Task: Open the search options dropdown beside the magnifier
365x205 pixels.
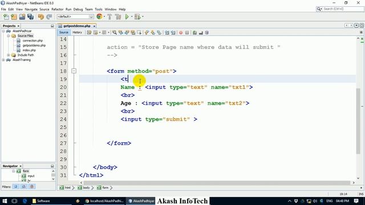Action: [x=321, y=9]
